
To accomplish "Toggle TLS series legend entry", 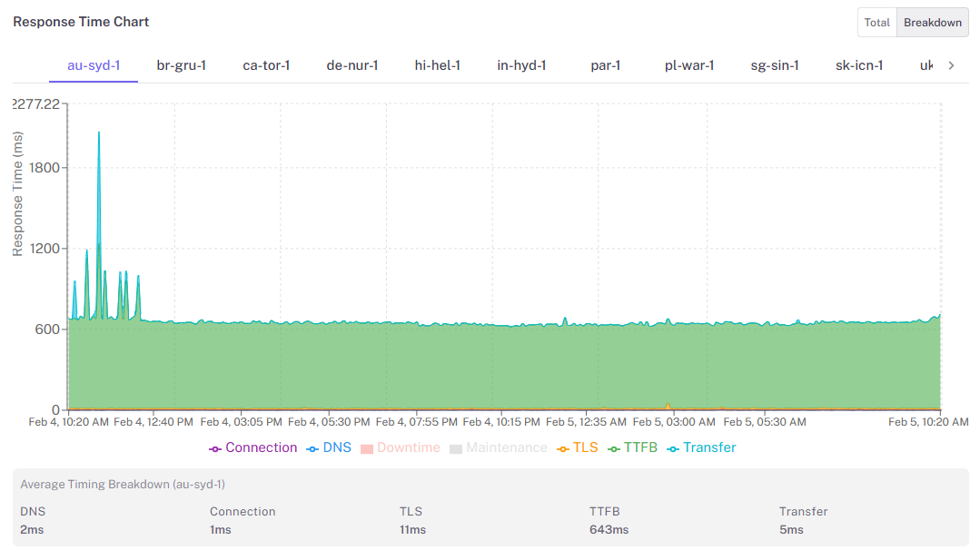I will (x=578, y=447).
